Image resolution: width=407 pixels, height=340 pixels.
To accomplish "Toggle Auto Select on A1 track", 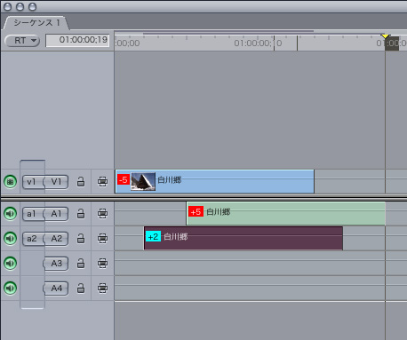I will pos(102,213).
